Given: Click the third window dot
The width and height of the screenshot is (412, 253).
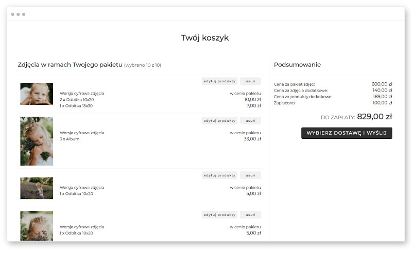Looking at the screenshot, I should (x=24, y=14).
